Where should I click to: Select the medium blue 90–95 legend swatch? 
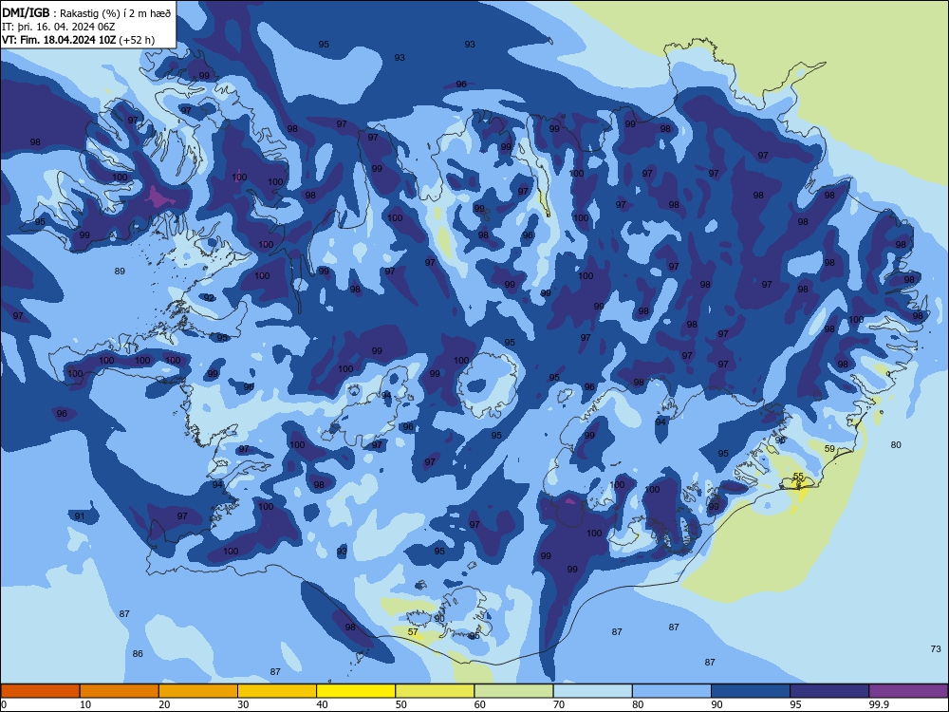click(x=751, y=691)
